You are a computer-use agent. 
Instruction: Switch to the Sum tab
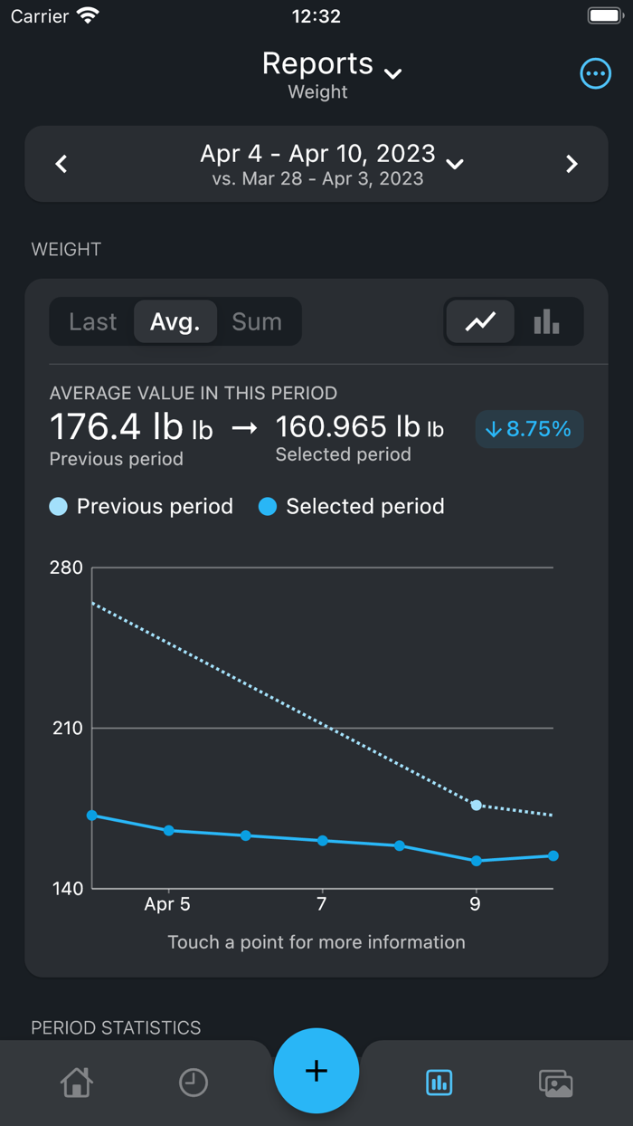258,321
